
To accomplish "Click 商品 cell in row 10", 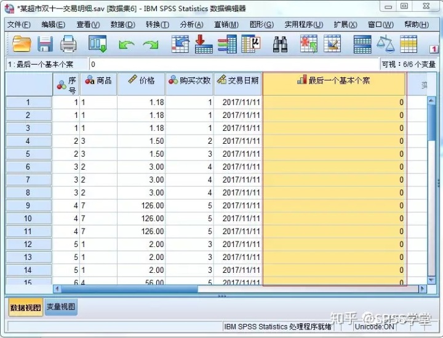I will click(x=98, y=218).
